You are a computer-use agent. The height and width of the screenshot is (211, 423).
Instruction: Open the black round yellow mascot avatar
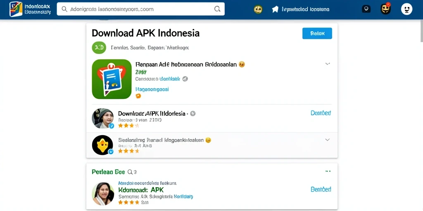(x=102, y=145)
